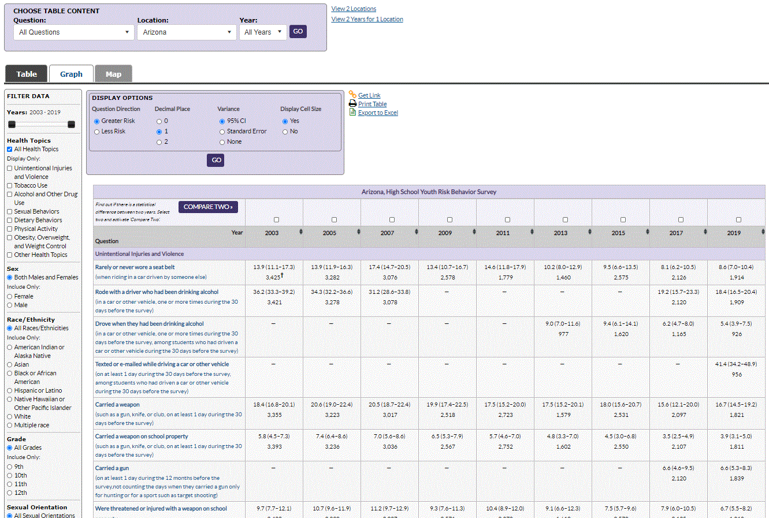Click the COMPARE TWO button
769x518 pixels.
(208, 207)
